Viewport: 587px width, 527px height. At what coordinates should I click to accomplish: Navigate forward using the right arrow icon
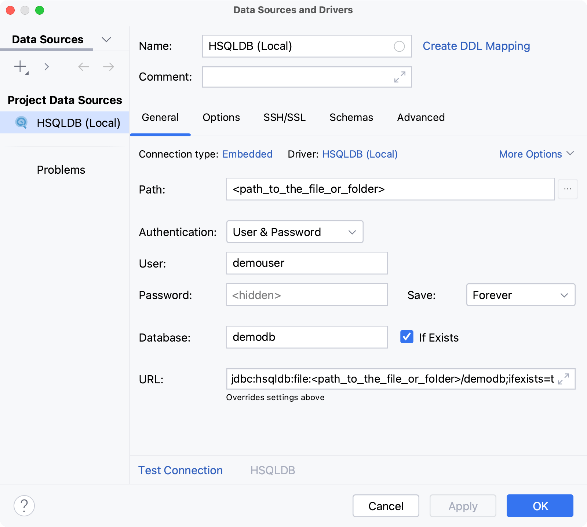pos(107,67)
